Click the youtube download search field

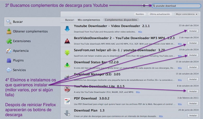click(x=176, y=6)
